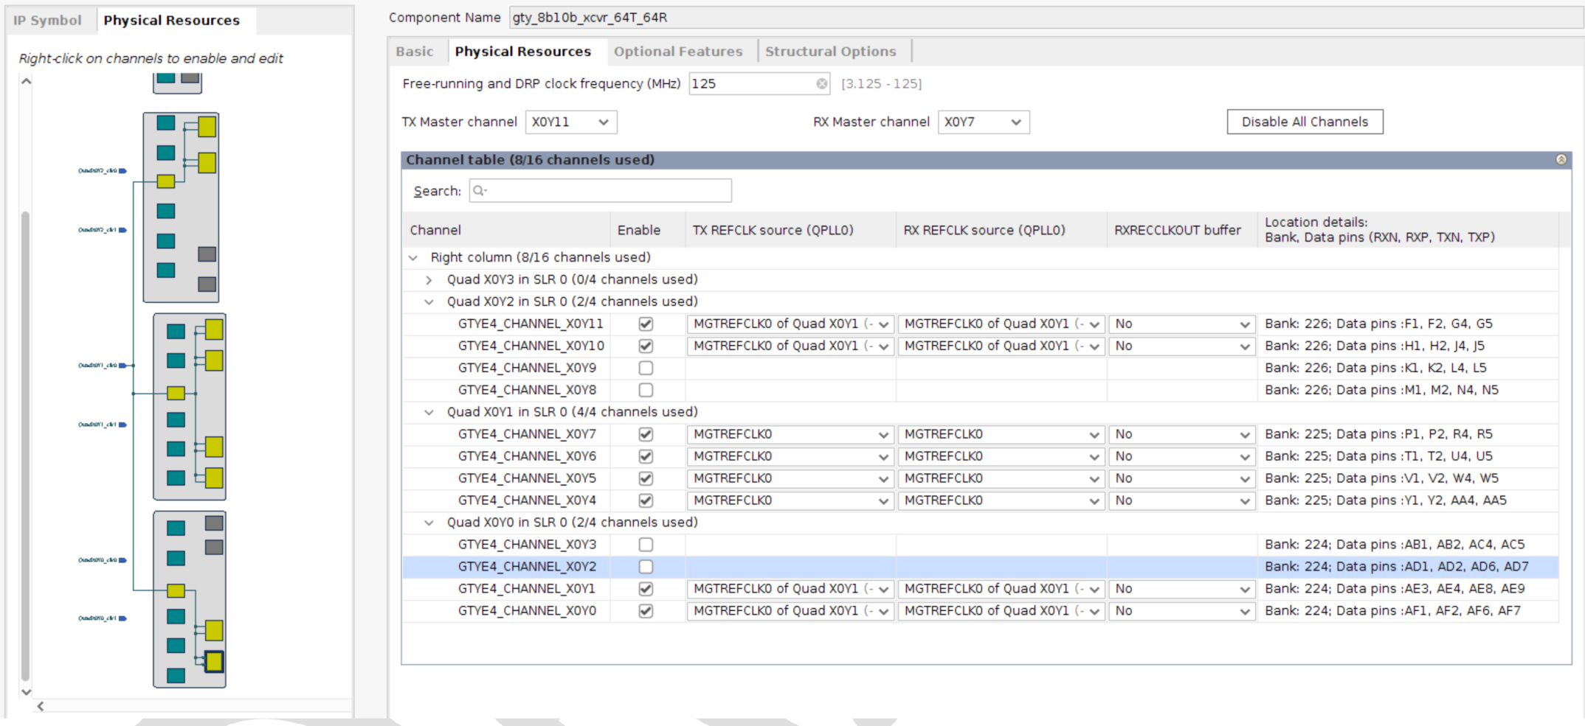Collapse Right column tree node
Image resolution: width=1585 pixels, height=726 pixels.
pyautogui.click(x=413, y=257)
